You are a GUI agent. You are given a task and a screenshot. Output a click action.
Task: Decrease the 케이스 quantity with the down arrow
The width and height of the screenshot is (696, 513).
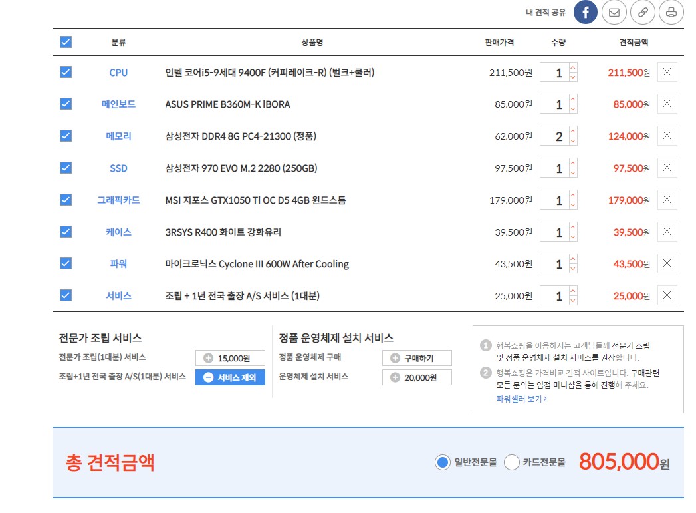(x=573, y=237)
